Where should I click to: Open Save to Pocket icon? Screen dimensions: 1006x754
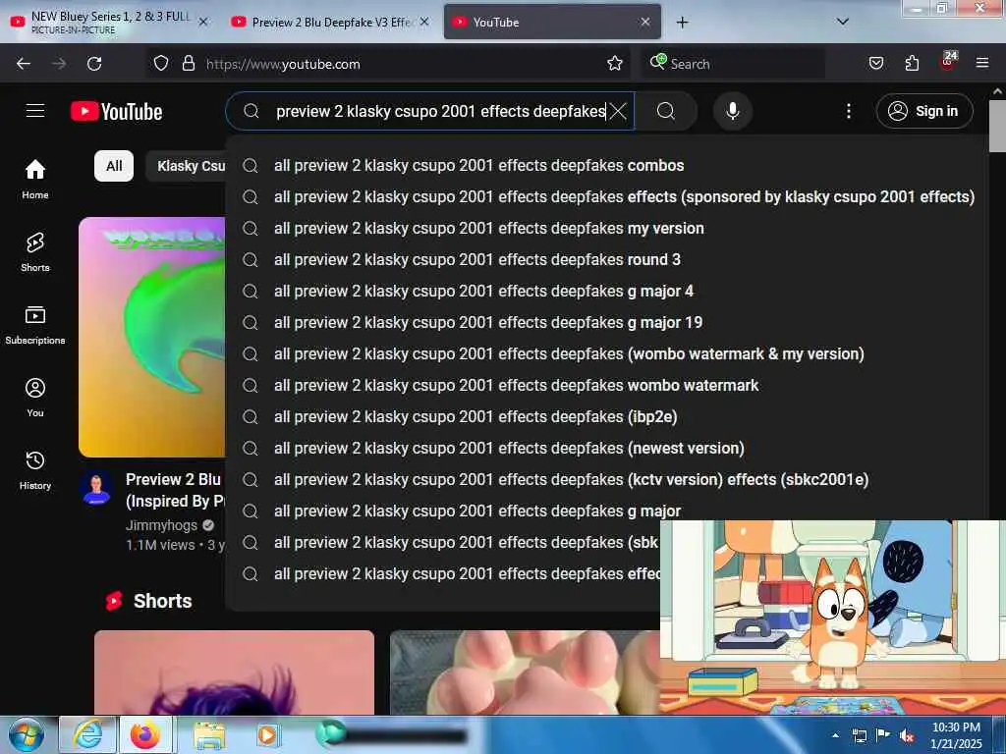pos(875,64)
